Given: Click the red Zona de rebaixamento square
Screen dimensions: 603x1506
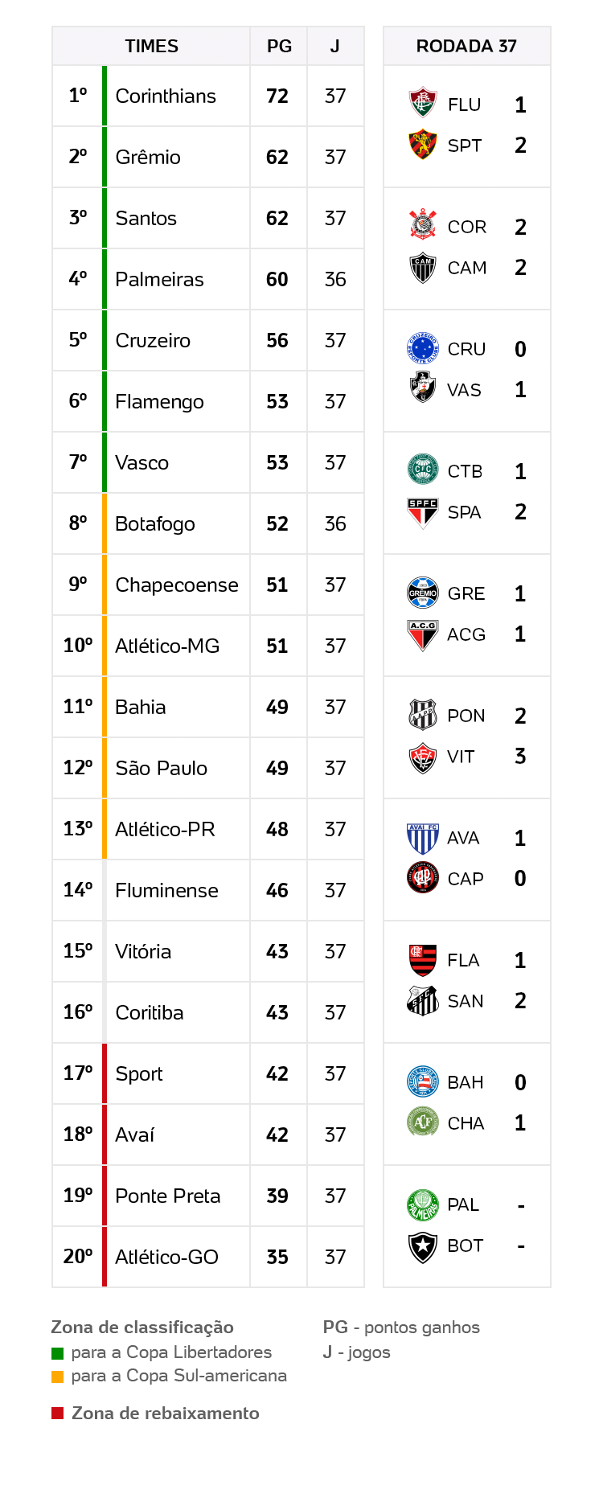Looking at the screenshot, I should [57, 1413].
